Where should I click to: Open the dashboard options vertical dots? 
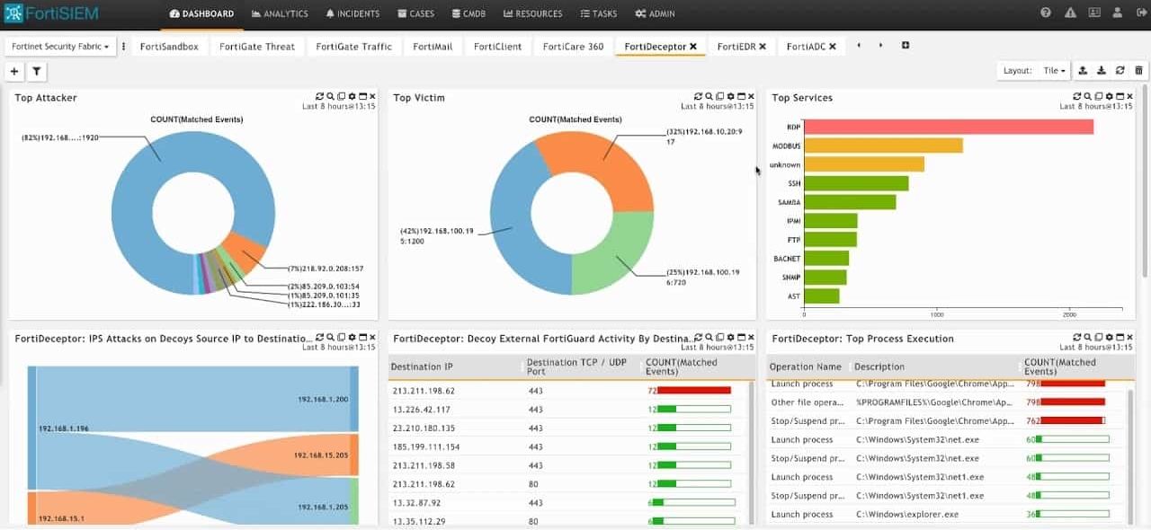[x=123, y=46]
